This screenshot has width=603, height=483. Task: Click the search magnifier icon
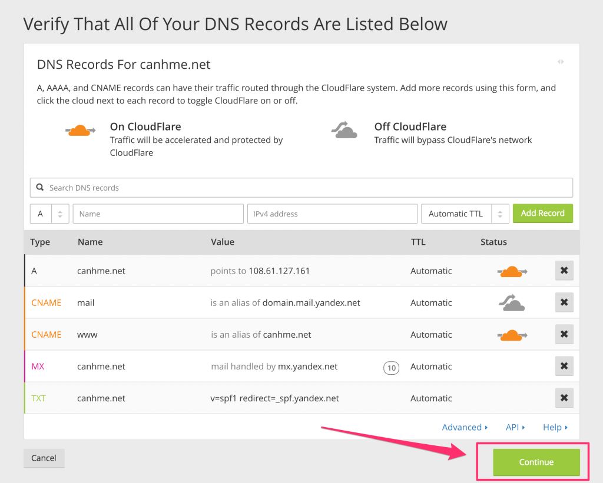(40, 188)
